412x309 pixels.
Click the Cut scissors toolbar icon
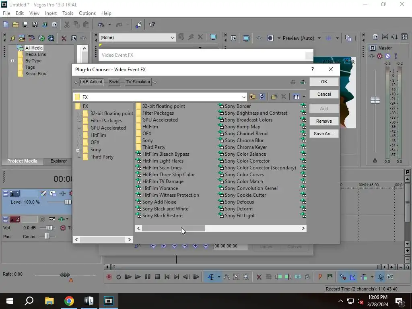pos(67,25)
